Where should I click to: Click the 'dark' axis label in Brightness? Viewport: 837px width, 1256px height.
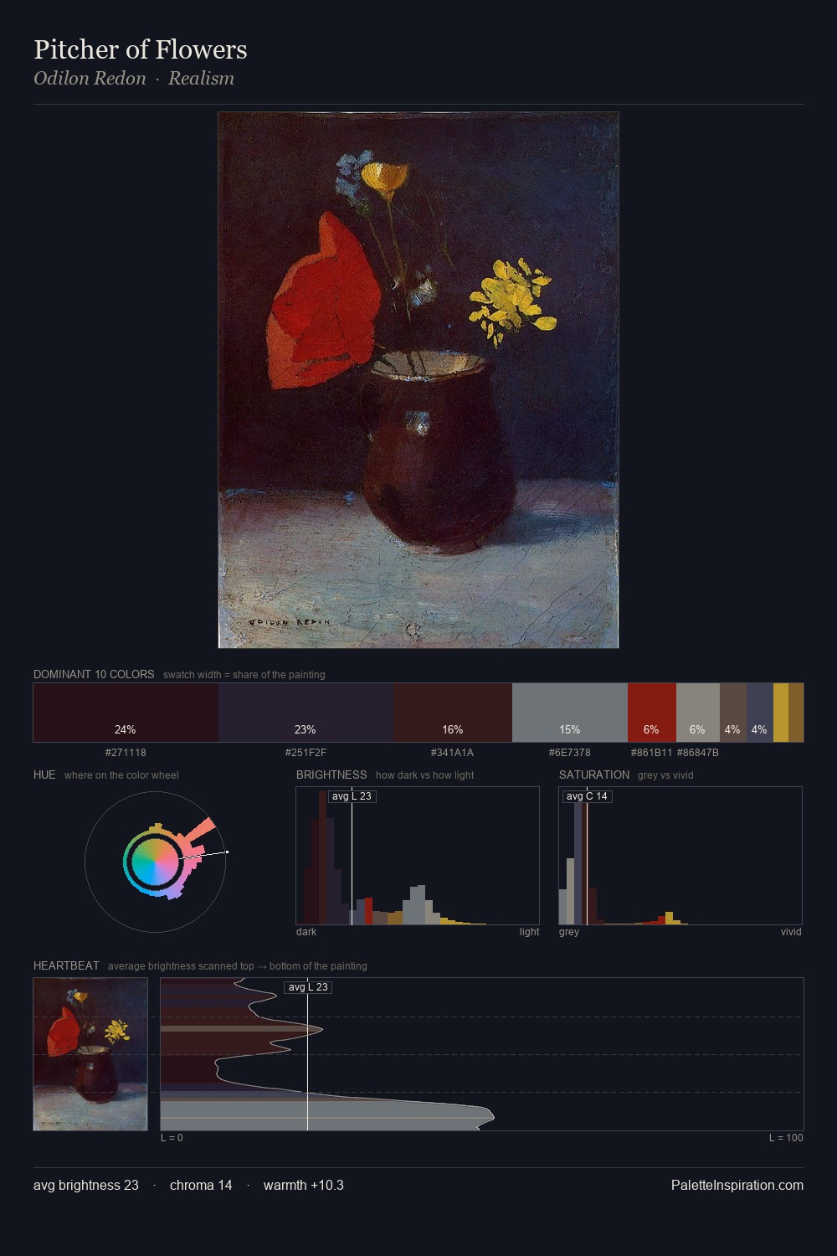pyautogui.click(x=306, y=932)
